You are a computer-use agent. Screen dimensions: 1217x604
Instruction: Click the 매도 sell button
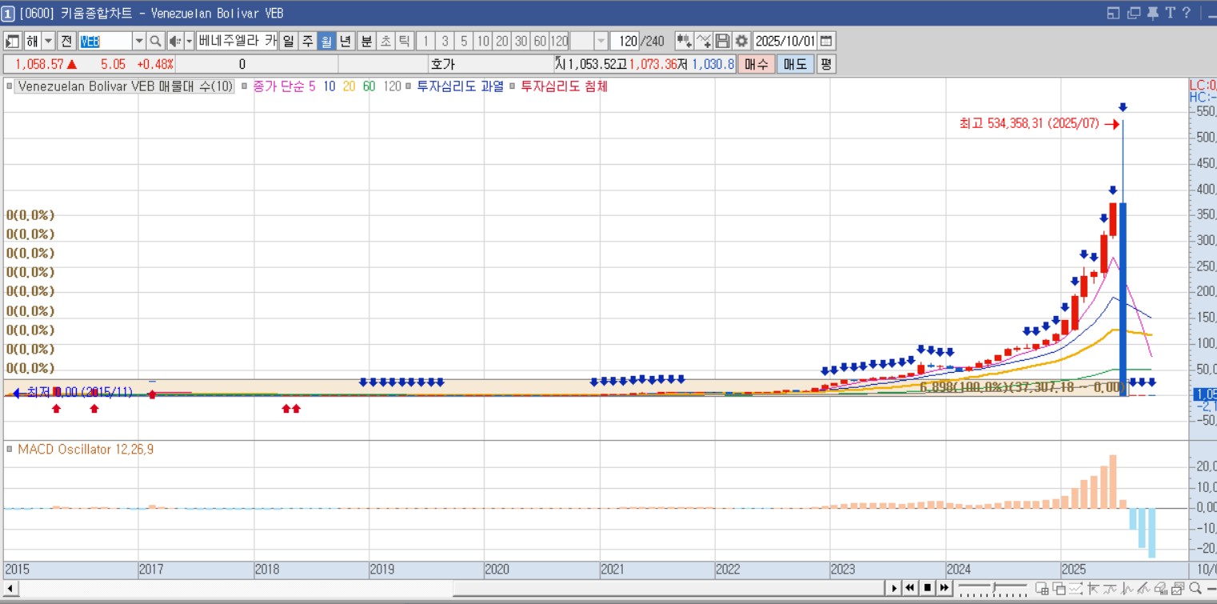[795, 64]
